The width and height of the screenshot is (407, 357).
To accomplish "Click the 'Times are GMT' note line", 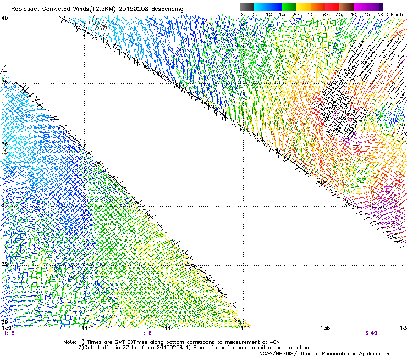I will pyautogui.click(x=172, y=342).
